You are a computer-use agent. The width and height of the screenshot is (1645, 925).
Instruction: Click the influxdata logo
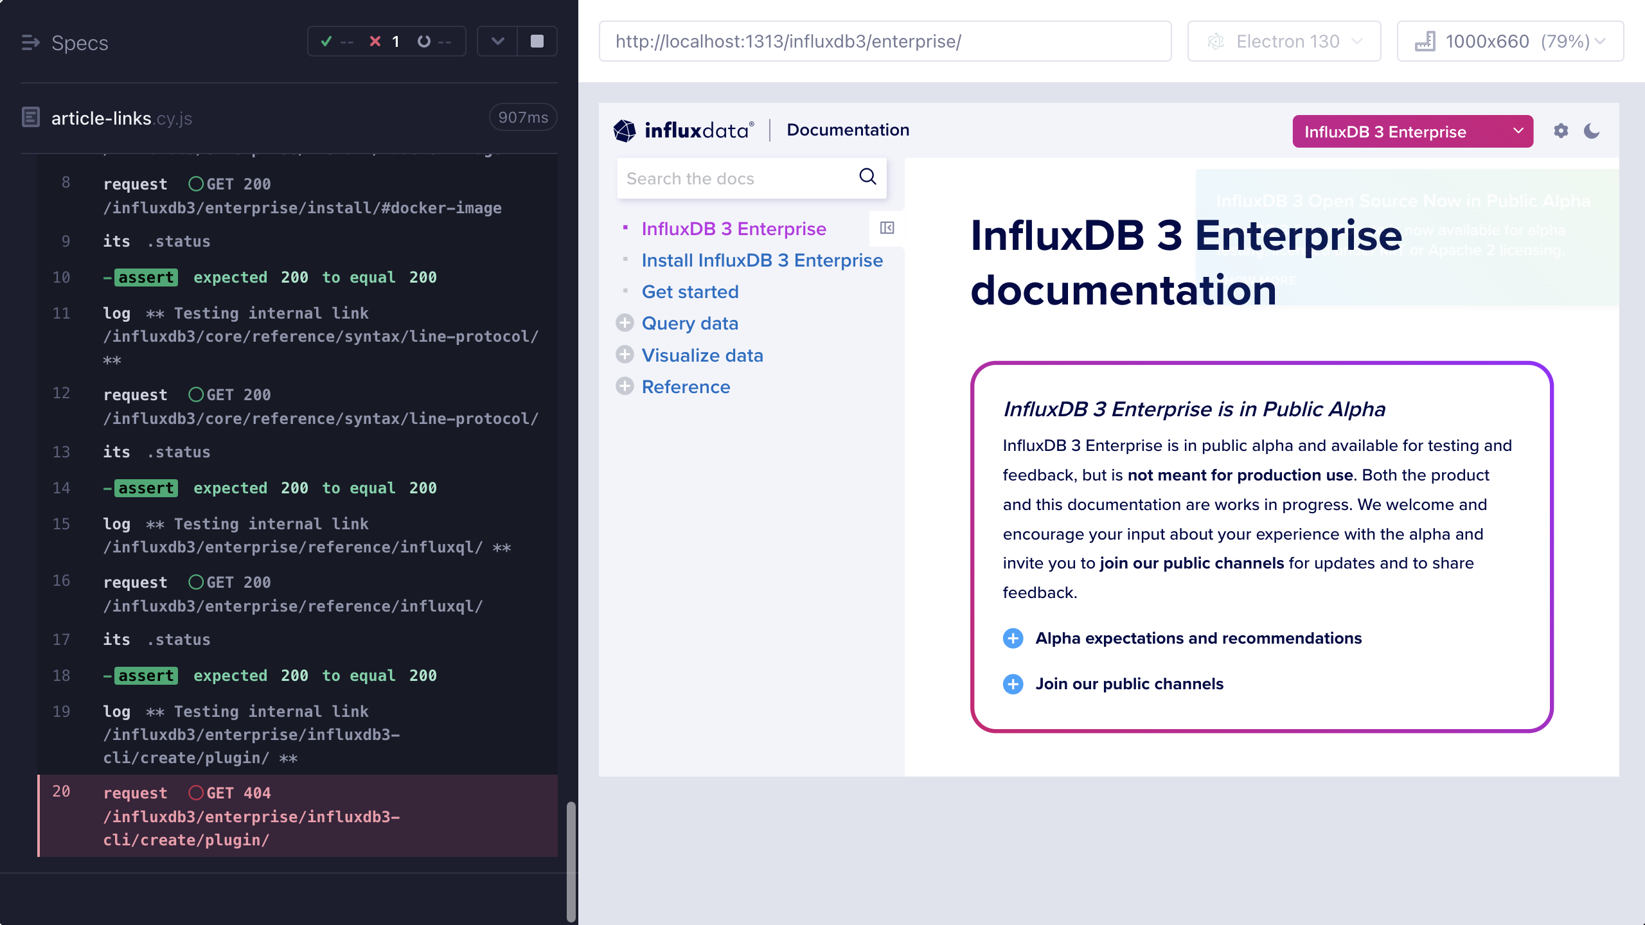(684, 130)
